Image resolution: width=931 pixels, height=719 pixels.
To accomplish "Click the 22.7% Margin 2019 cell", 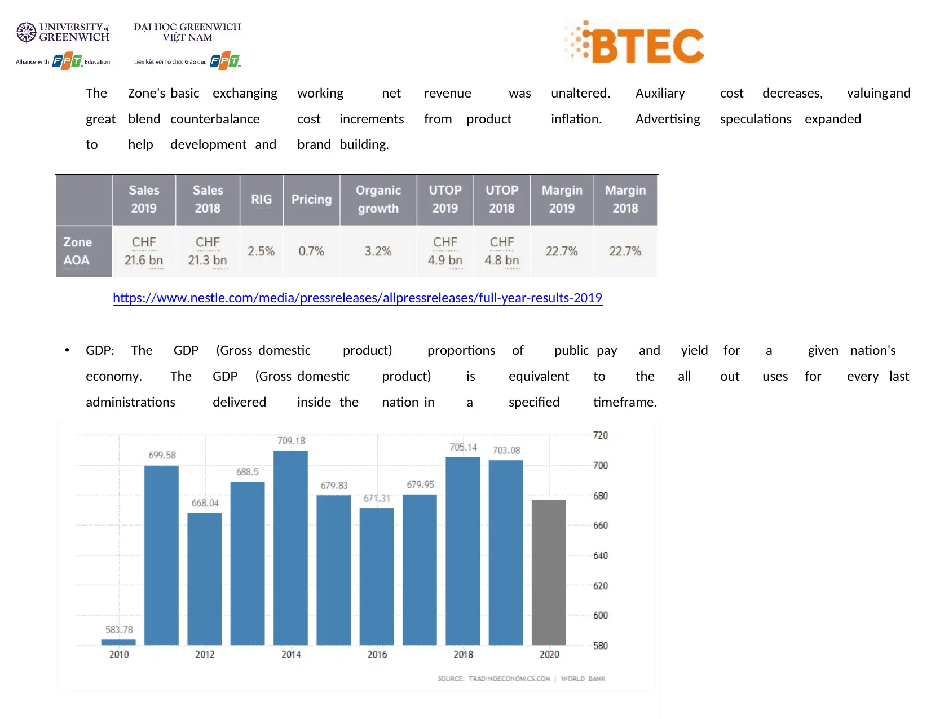I will click(562, 252).
